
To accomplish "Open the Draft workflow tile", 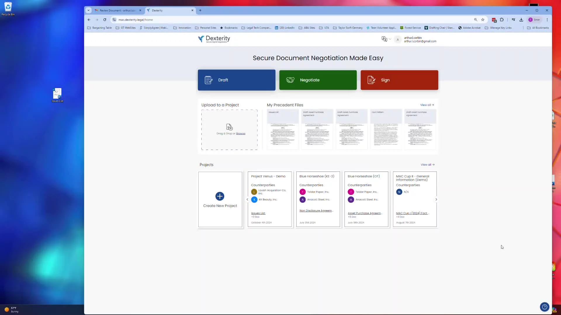I will 236,80.
